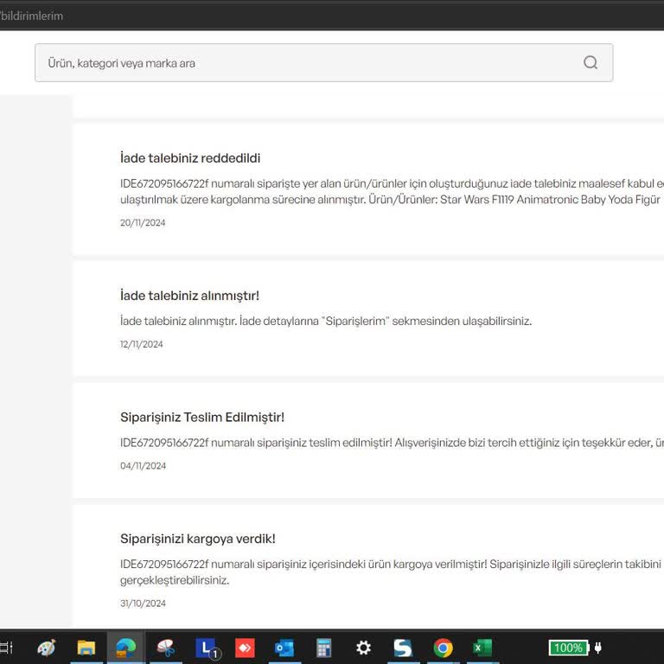Open the blue L app with badge
Image resolution: width=664 pixels, height=664 pixels.
207,648
